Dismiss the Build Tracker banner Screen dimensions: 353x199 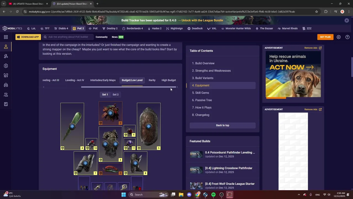click(347, 20)
